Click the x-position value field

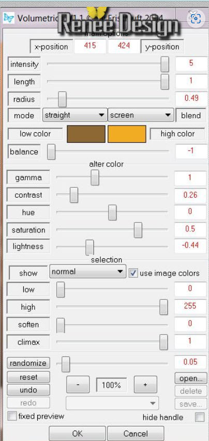pyautogui.click(x=90, y=46)
